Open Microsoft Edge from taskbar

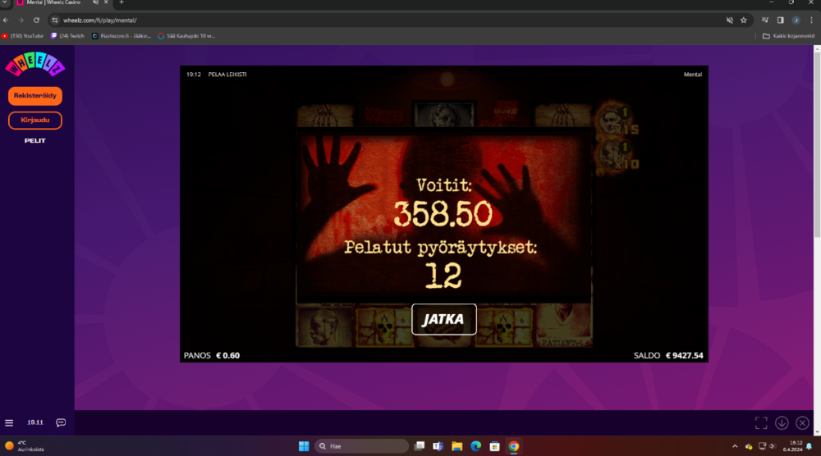476,446
